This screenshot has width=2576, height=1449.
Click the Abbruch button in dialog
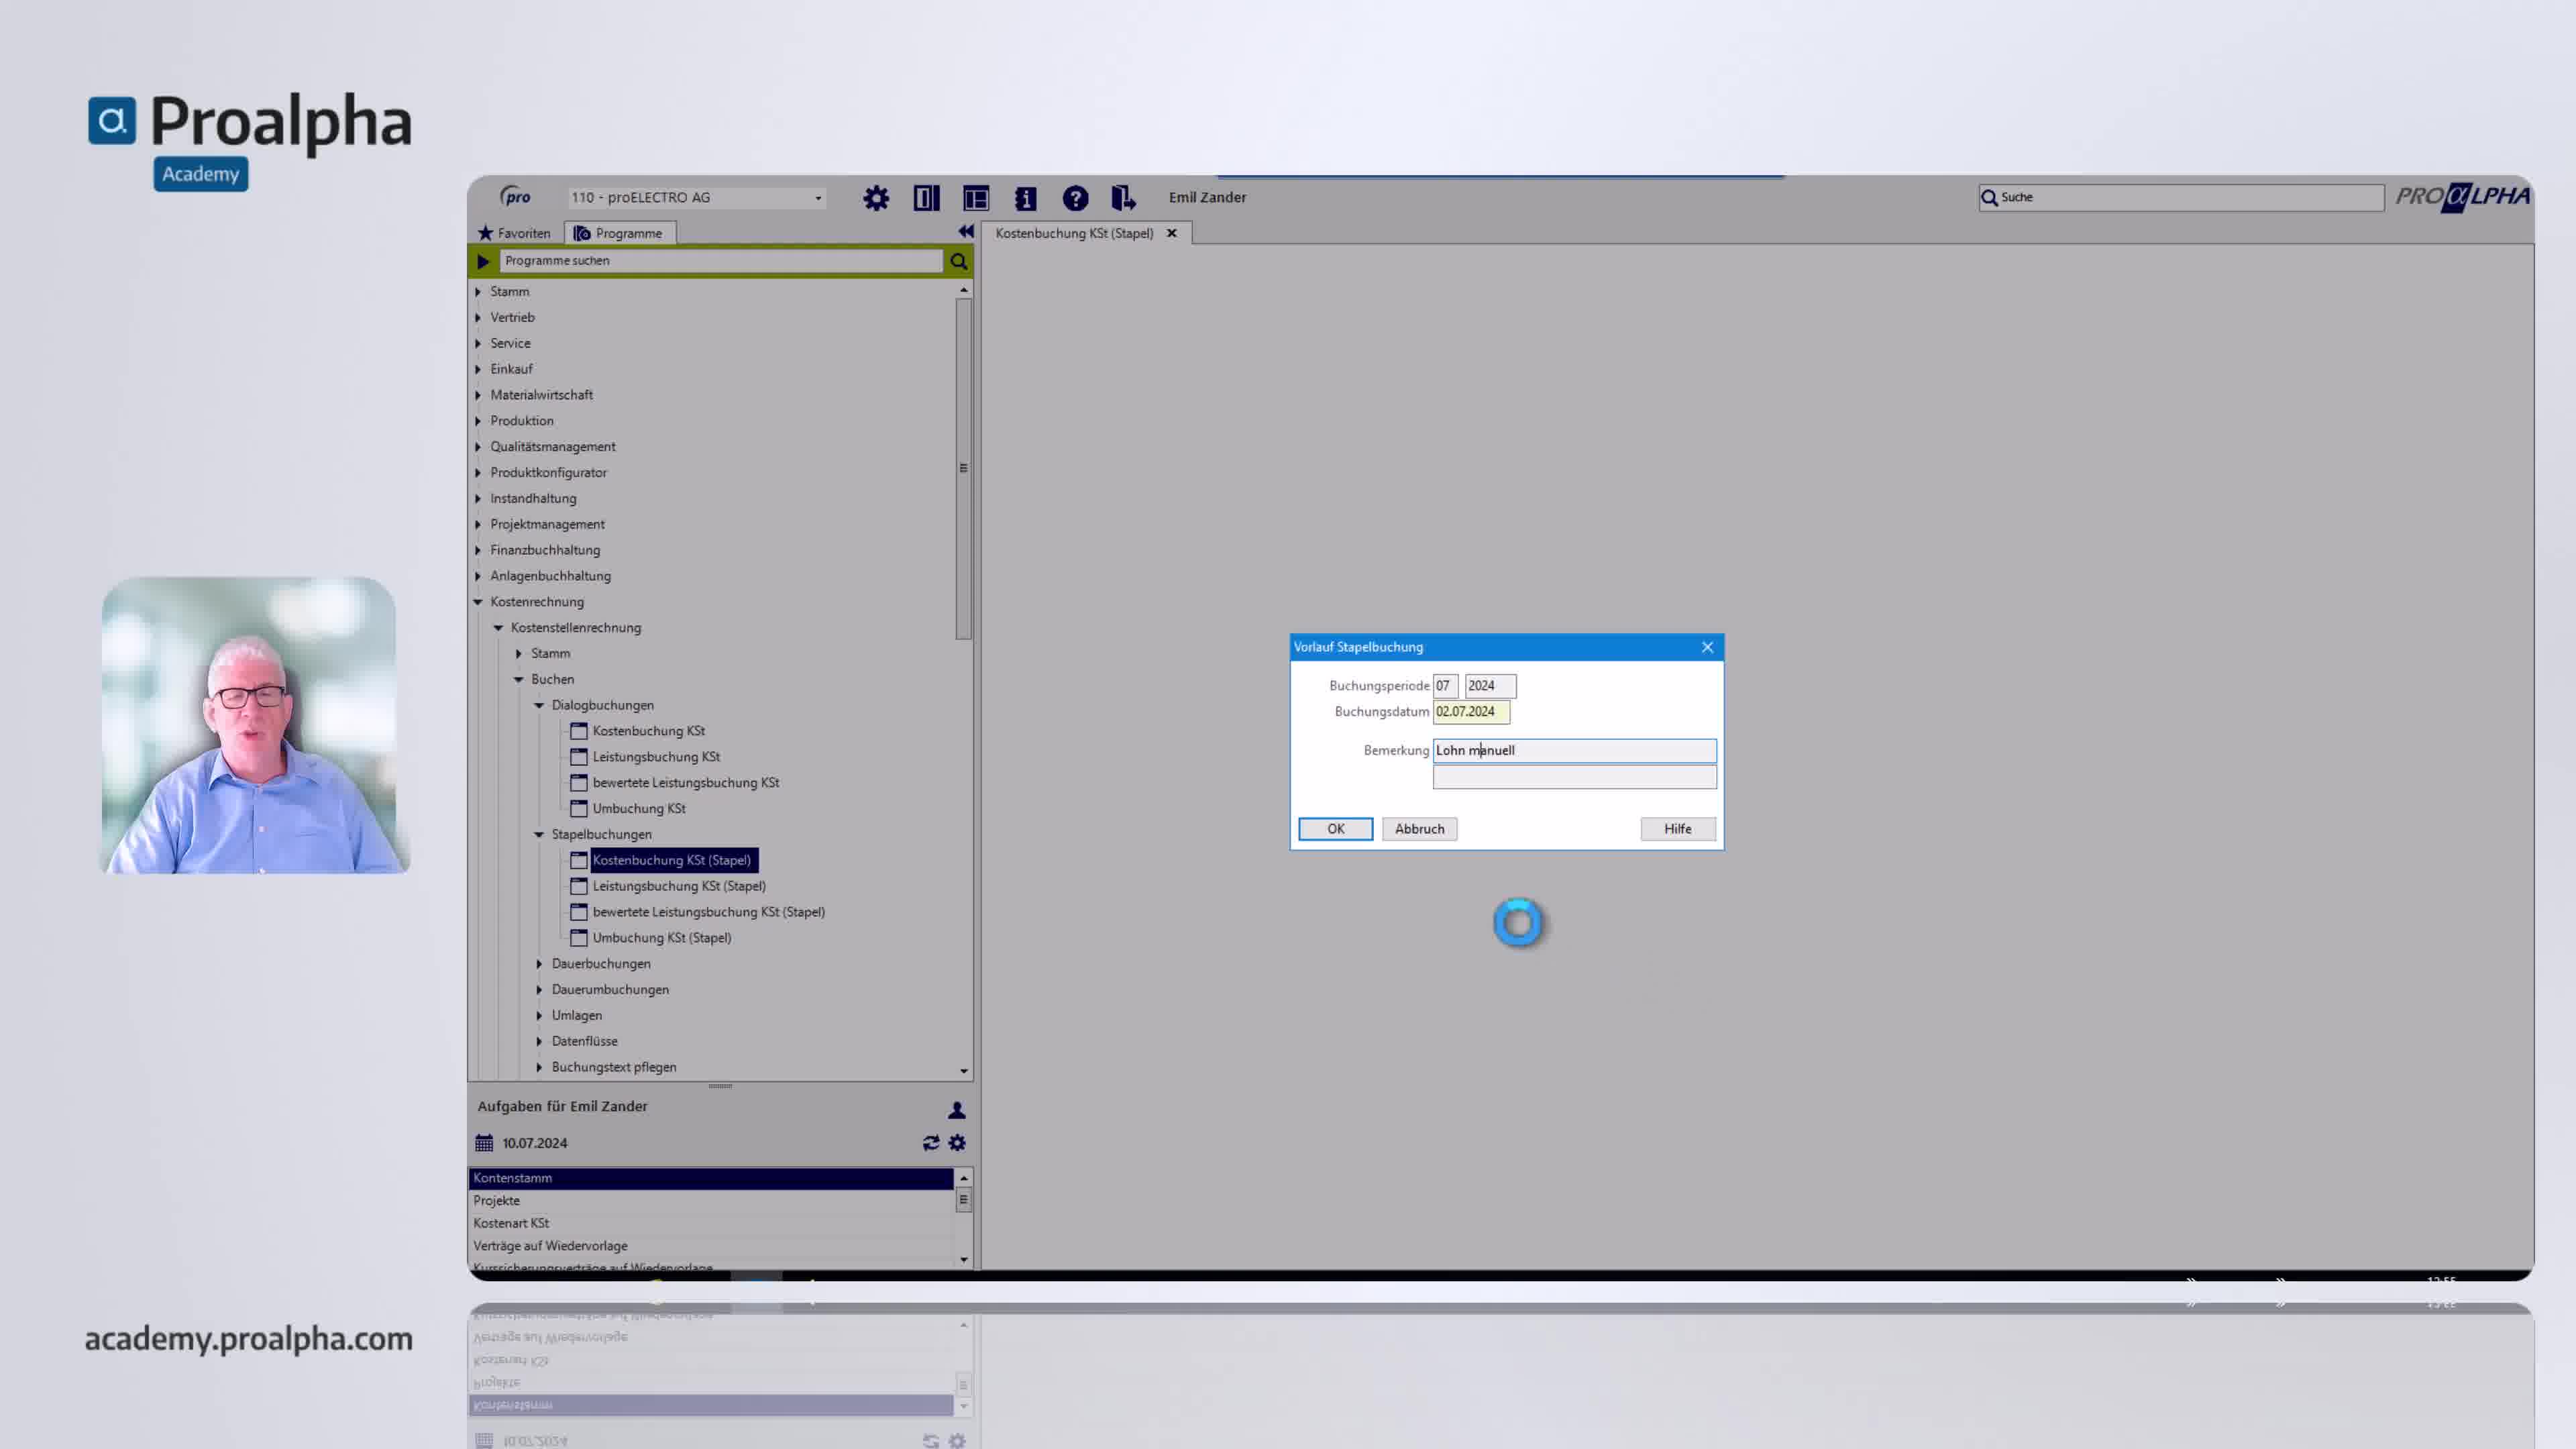[x=1419, y=829]
